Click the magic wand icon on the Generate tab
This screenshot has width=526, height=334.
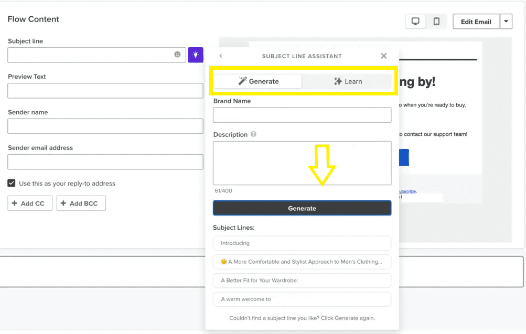[242, 81]
